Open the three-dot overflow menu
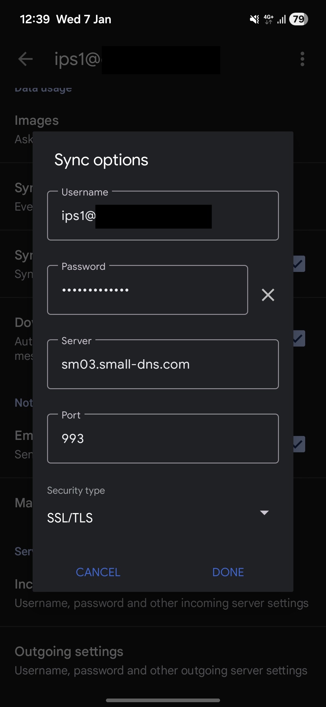The height and width of the screenshot is (707, 326). point(302,59)
